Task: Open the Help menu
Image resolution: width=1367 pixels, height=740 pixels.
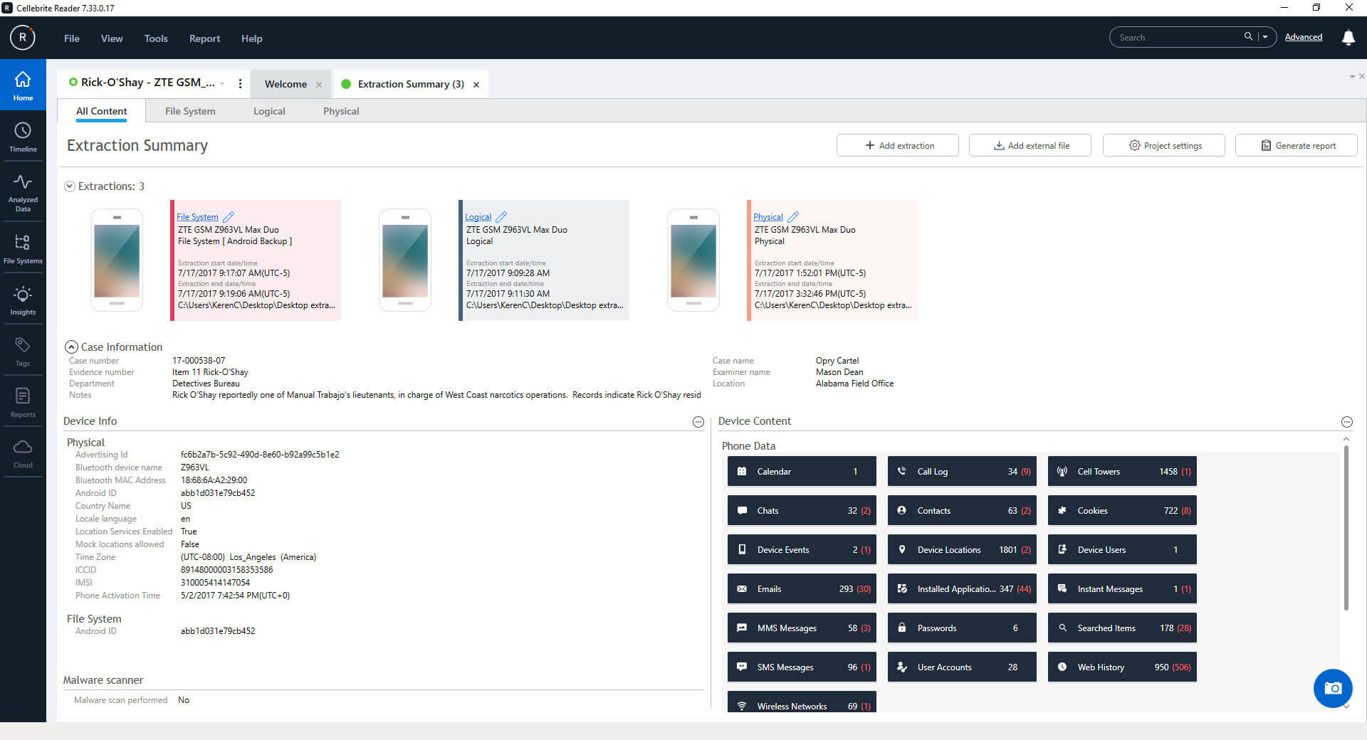Action: pyautogui.click(x=251, y=38)
